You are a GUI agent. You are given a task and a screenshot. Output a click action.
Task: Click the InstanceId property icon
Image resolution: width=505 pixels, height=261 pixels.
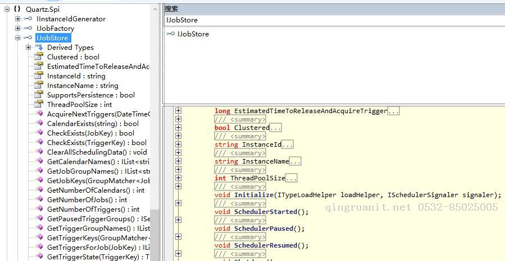[39, 76]
